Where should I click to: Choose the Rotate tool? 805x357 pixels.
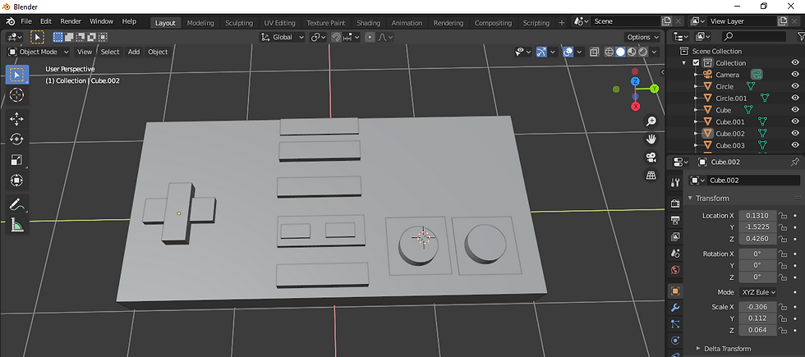click(17, 139)
